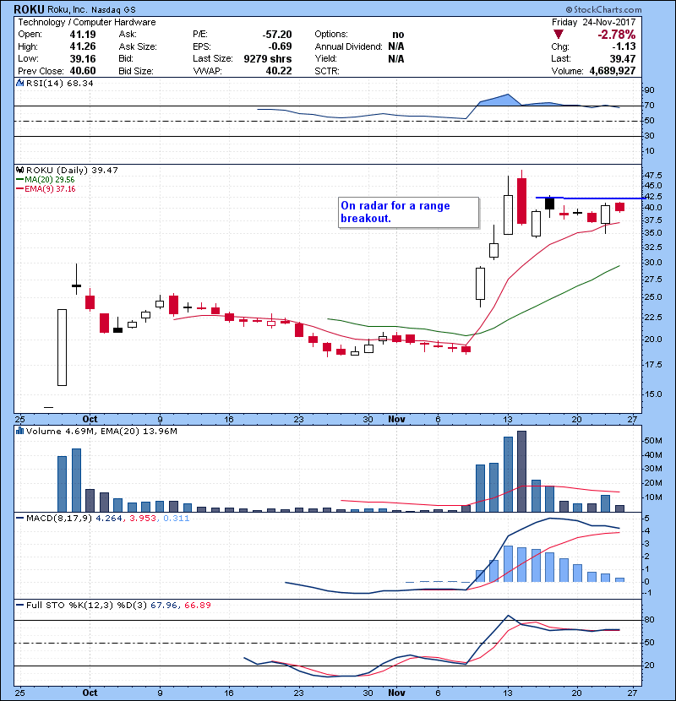Image resolution: width=676 pixels, height=701 pixels.
Task: Click the Last Size '9279 shrs' value
Action: [x=268, y=58]
